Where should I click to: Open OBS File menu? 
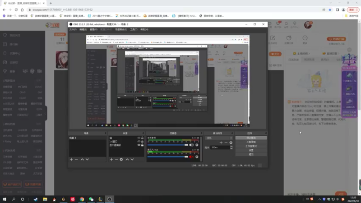73,29
